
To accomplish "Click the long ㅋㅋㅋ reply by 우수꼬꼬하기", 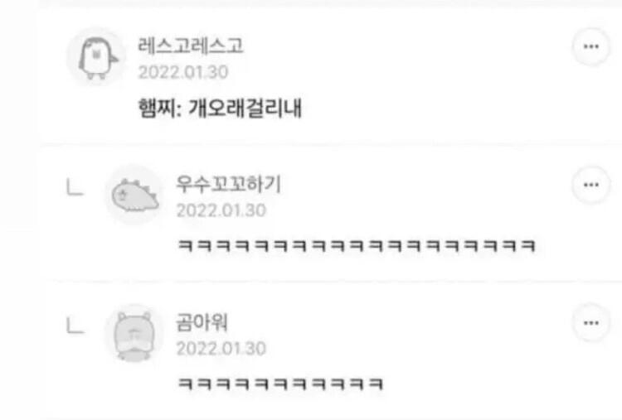I will [357, 246].
